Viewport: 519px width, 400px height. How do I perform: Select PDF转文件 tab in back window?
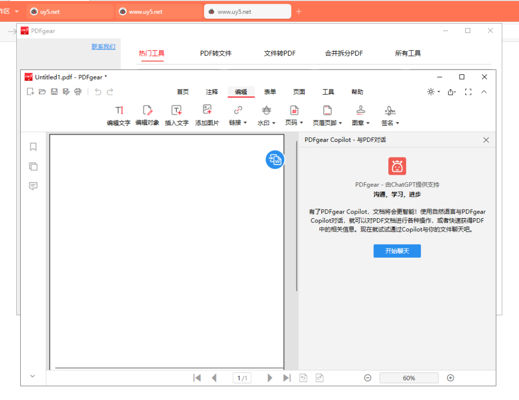[x=216, y=53]
